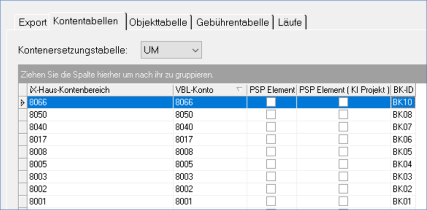Tick PSP Element ( KI Projekt ) for row 8017

click(x=343, y=139)
